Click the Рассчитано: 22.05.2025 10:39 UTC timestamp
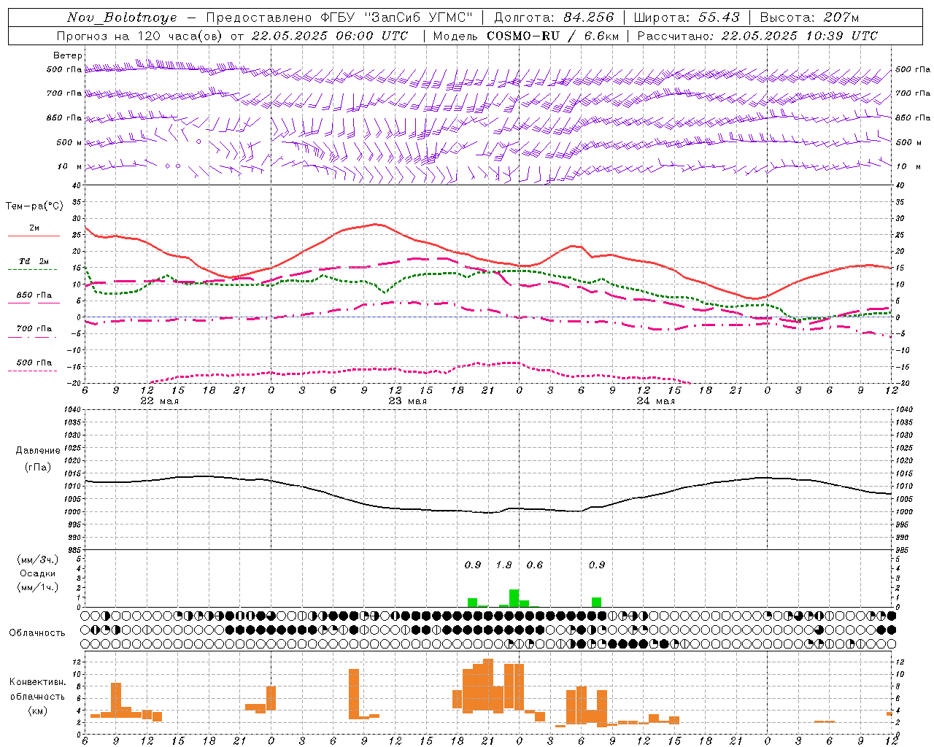The height and width of the screenshot is (747, 934). tap(757, 36)
